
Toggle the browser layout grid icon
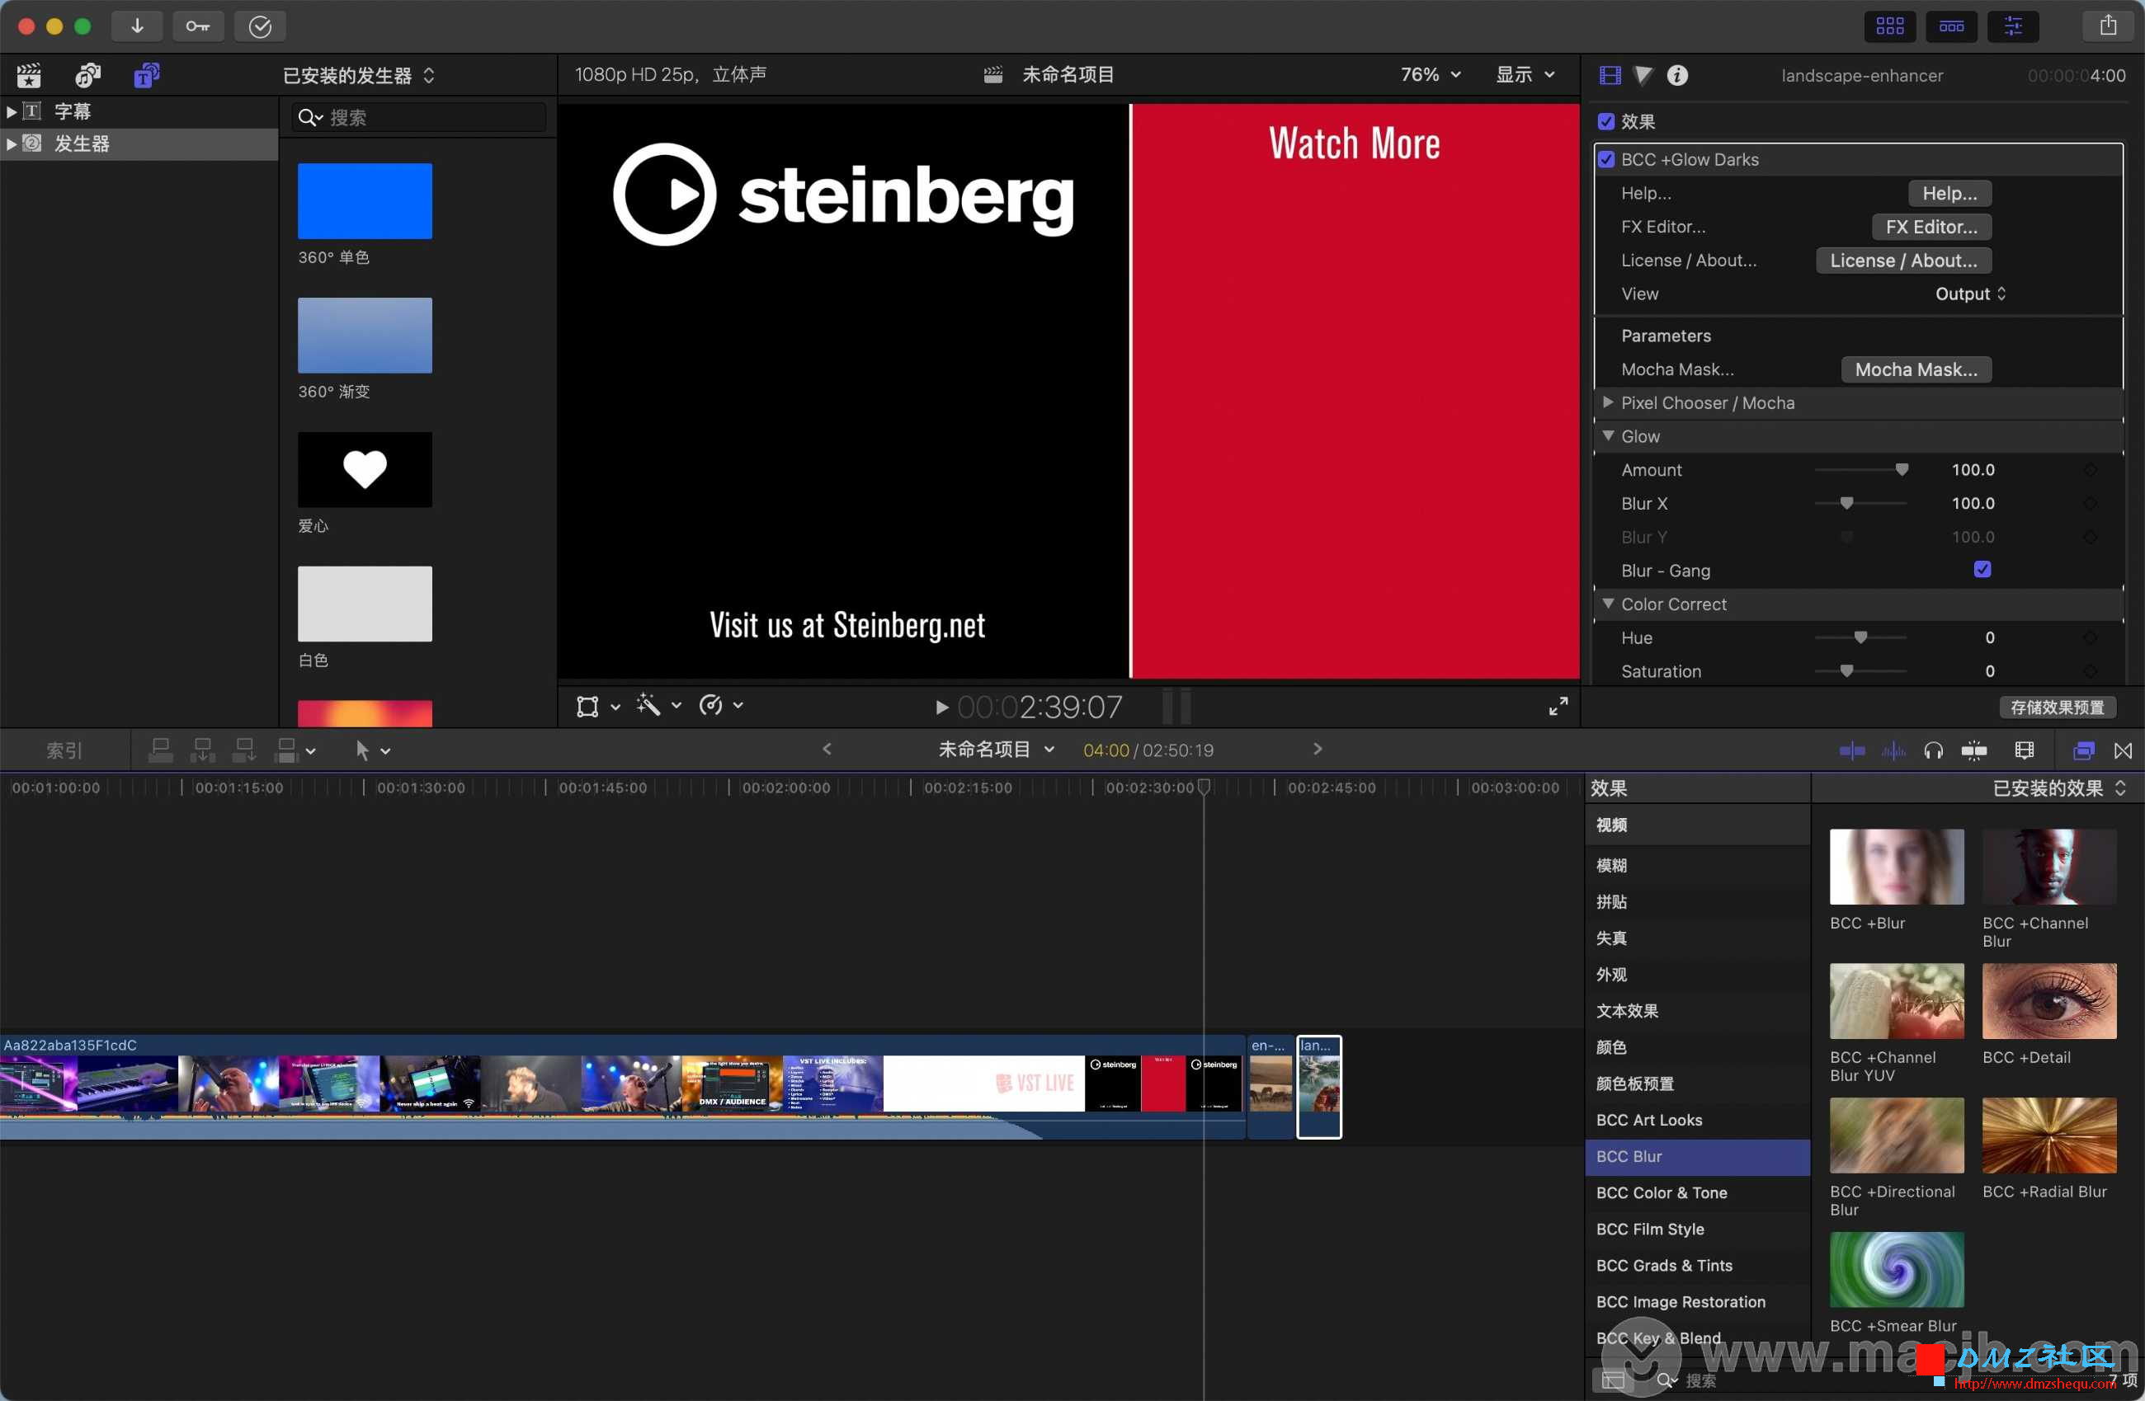tap(1890, 26)
